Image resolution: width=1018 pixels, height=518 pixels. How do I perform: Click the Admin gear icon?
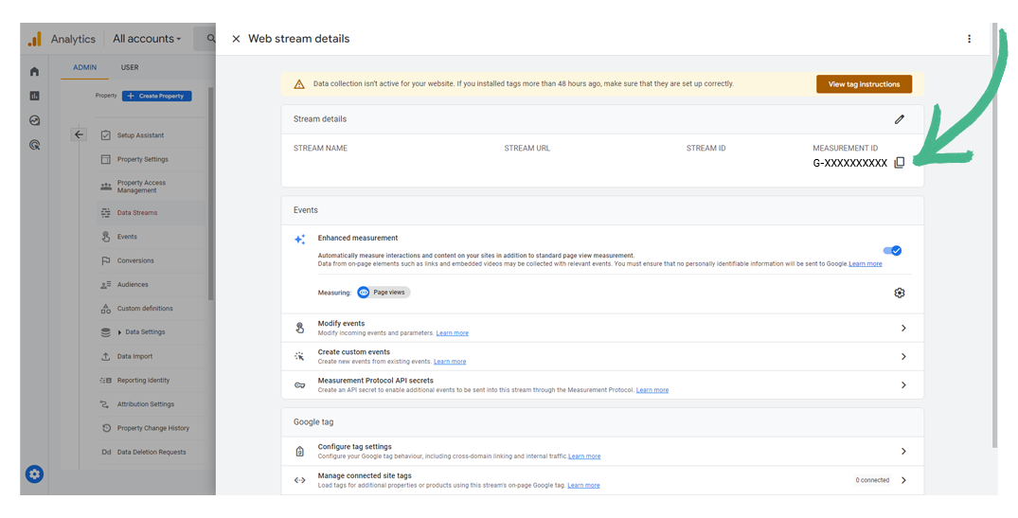(35, 473)
